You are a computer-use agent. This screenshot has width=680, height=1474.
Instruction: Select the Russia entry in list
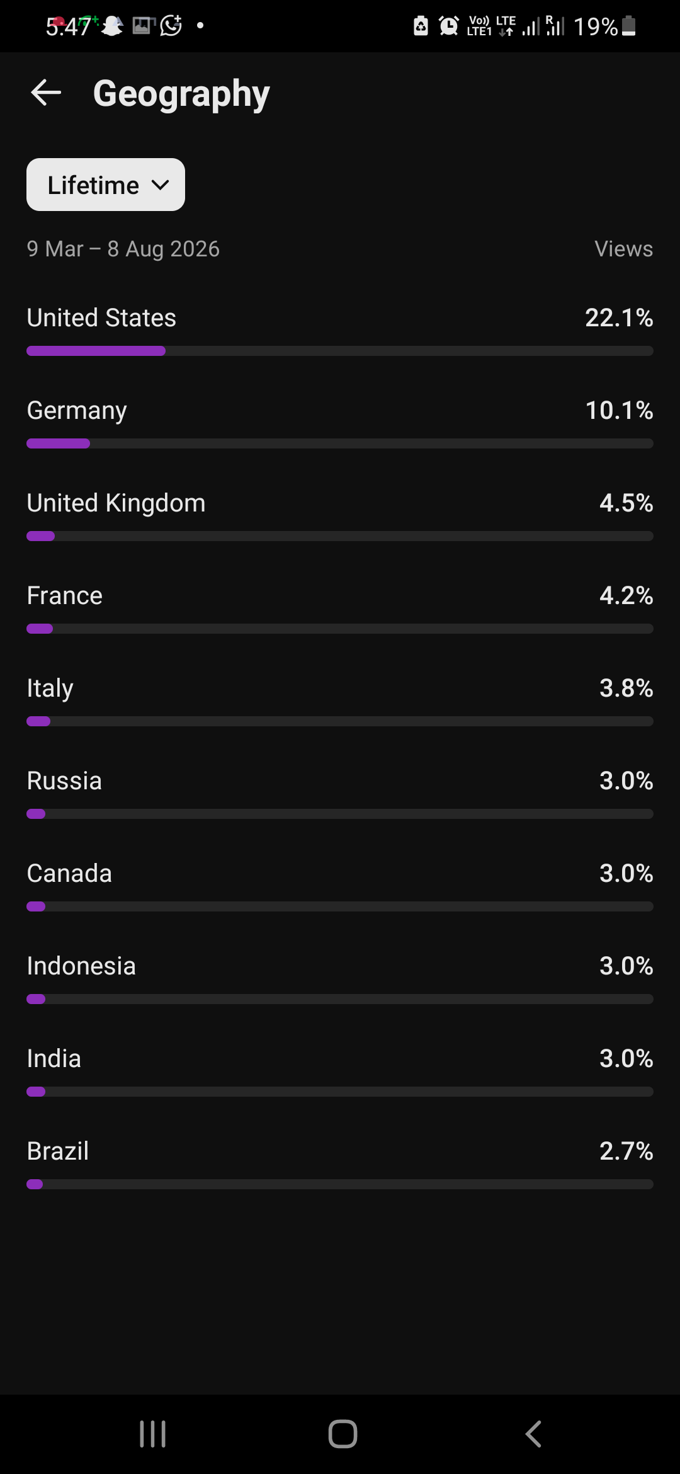tap(340, 793)
